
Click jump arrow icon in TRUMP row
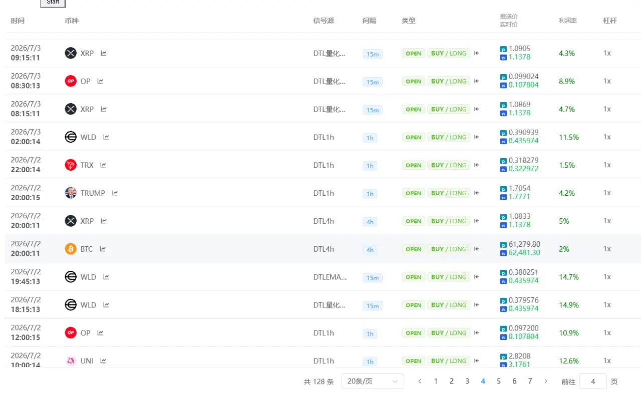click(x=476, y=193)
